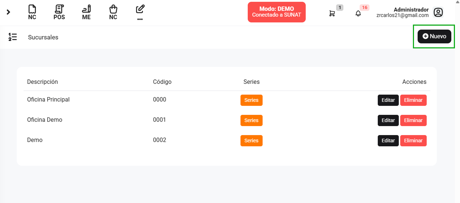Open Series for Oficina Principal

coord(251,100)
